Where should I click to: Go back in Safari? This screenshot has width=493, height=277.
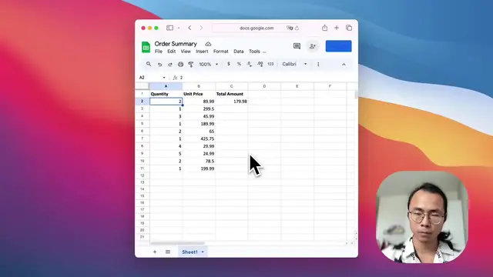click(189, 28)
